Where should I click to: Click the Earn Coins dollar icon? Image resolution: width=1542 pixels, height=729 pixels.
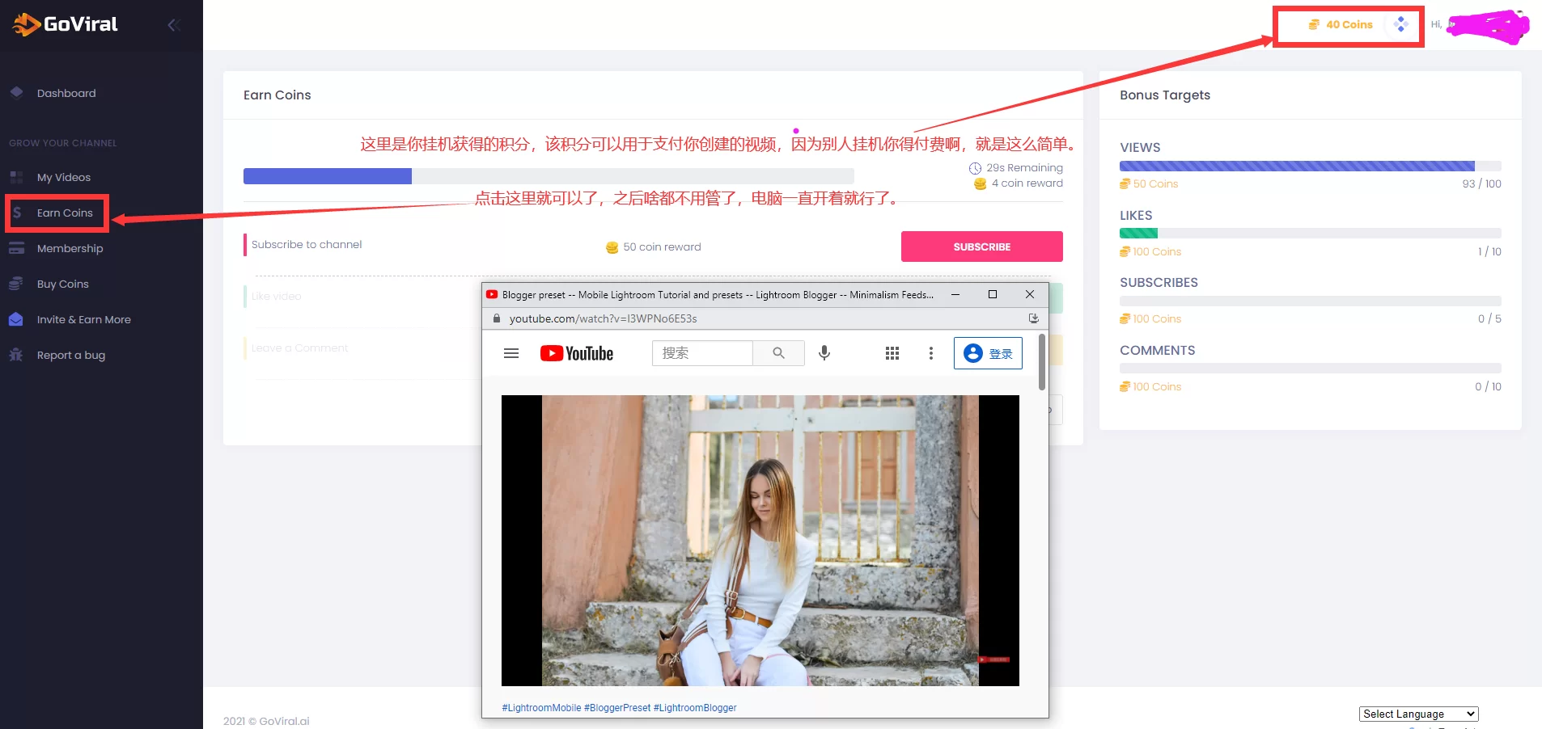point(16,213)
